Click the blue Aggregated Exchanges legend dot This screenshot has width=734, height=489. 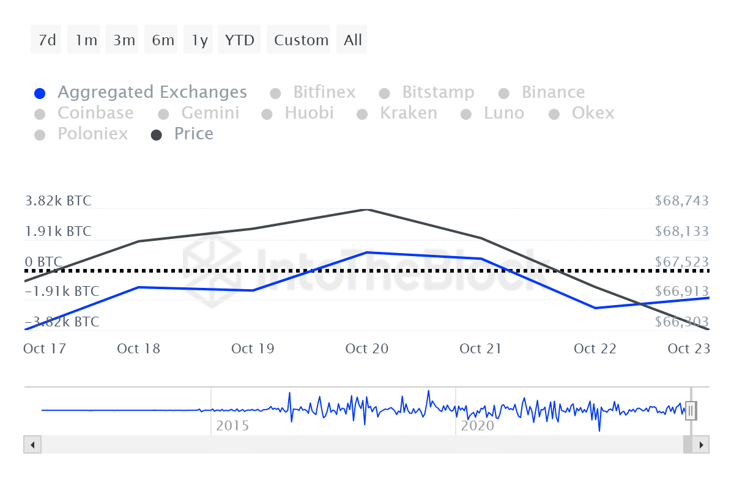(x=40, y=92)
